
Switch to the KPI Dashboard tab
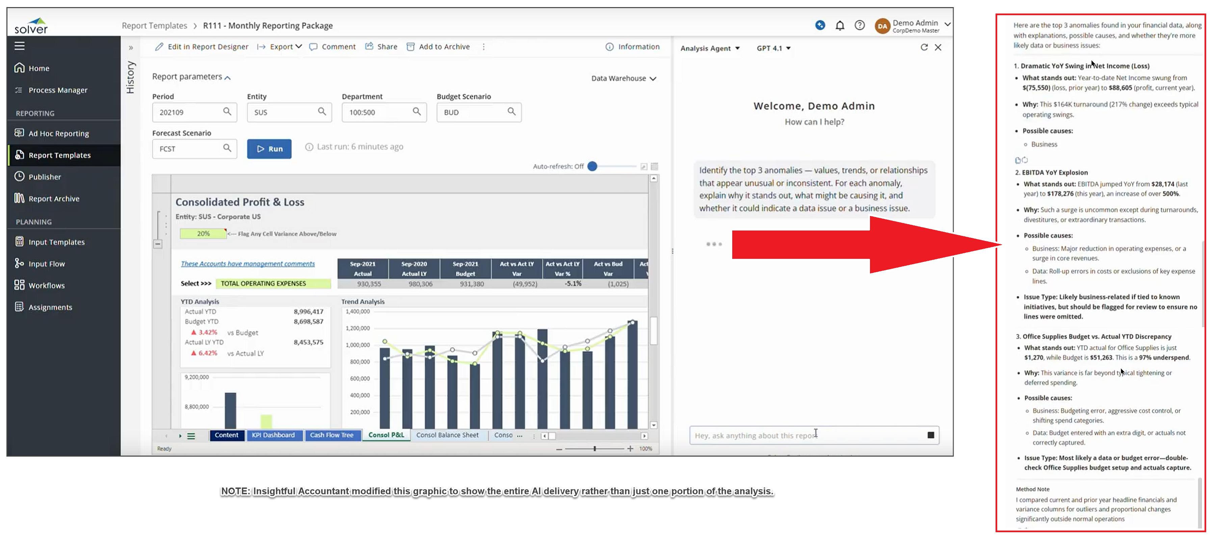click(273, 435)
